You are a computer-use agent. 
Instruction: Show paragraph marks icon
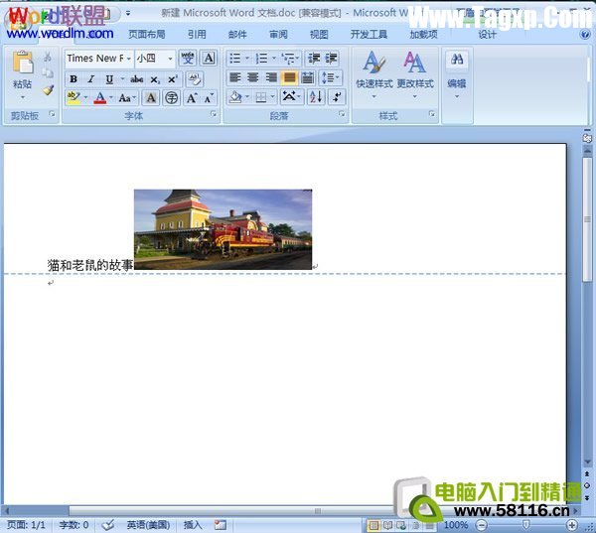pos(337,97)
